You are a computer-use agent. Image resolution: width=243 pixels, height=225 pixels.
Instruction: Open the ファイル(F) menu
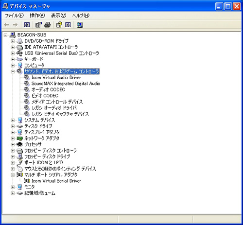point(14,16)
